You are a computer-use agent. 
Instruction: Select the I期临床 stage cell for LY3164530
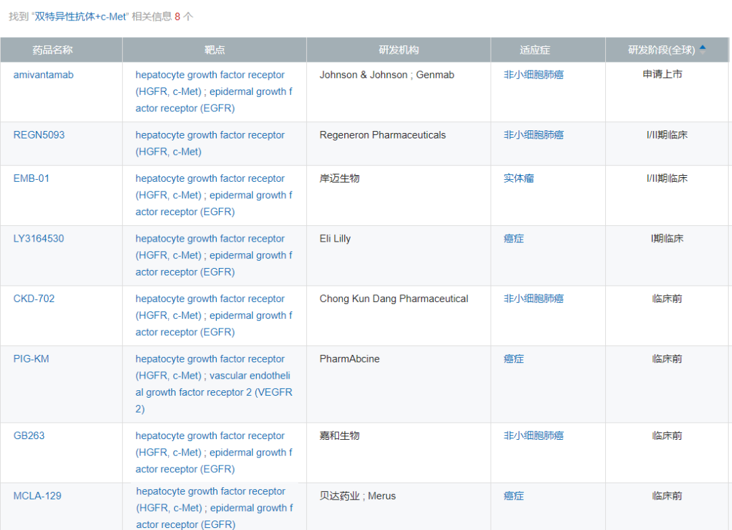(667, 256)
